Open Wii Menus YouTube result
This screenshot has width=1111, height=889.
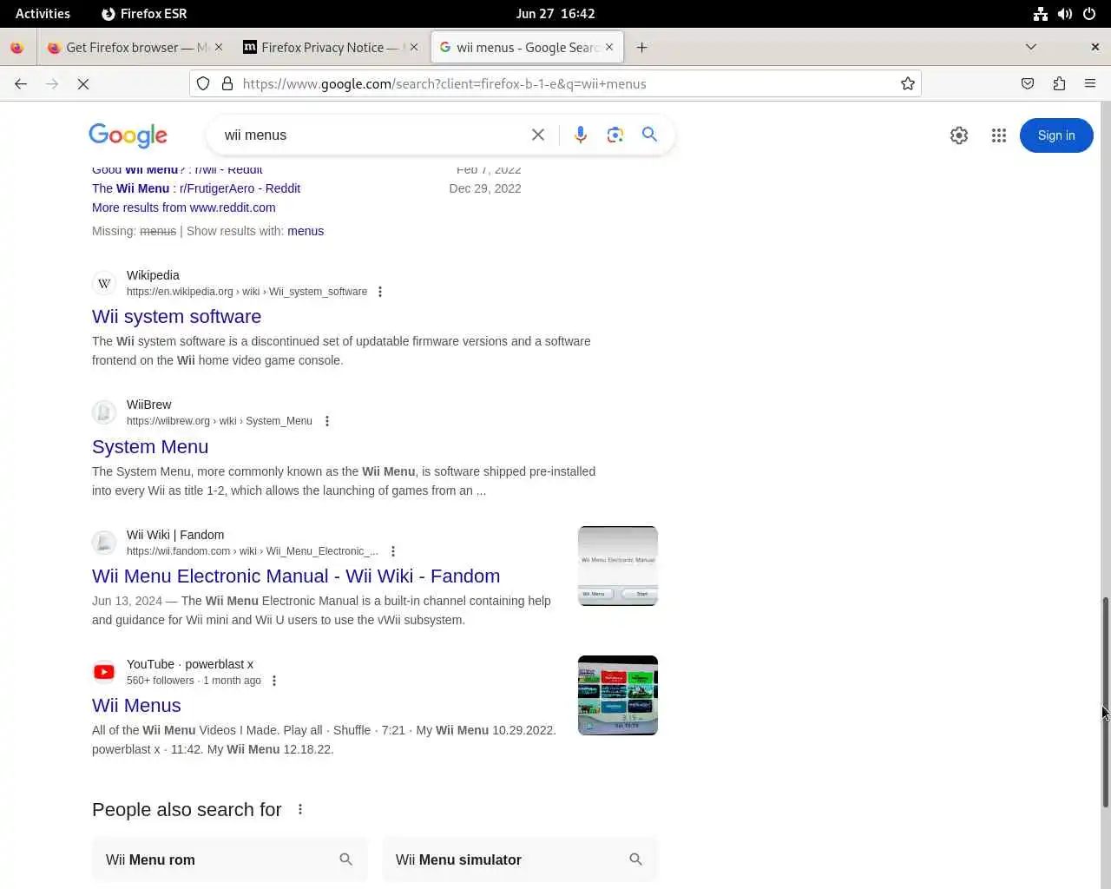pos(136,705)
